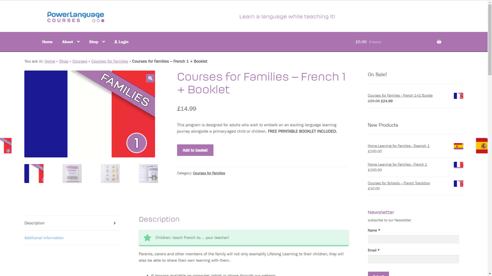Select the emoji faces page thumbnail

coord(110,174)
